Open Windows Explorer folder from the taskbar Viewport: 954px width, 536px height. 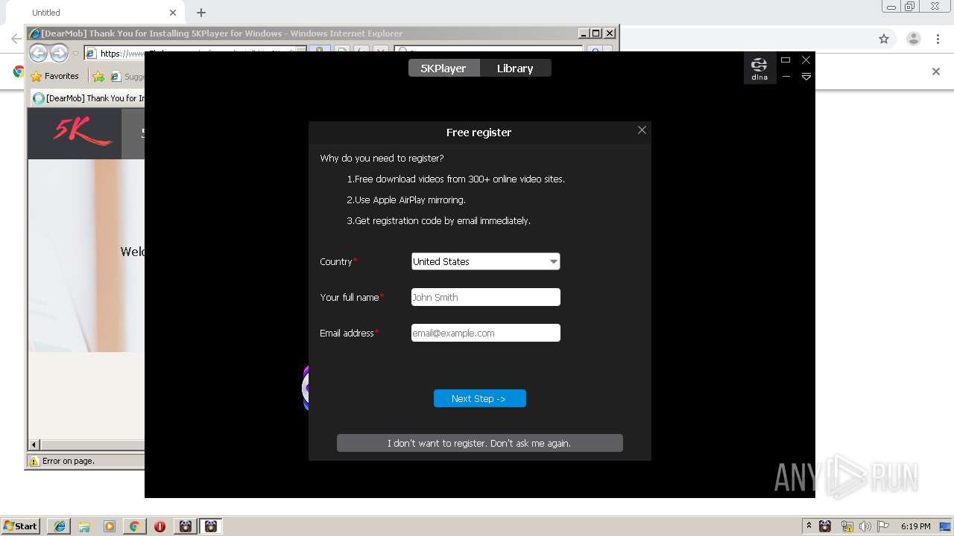84,526
